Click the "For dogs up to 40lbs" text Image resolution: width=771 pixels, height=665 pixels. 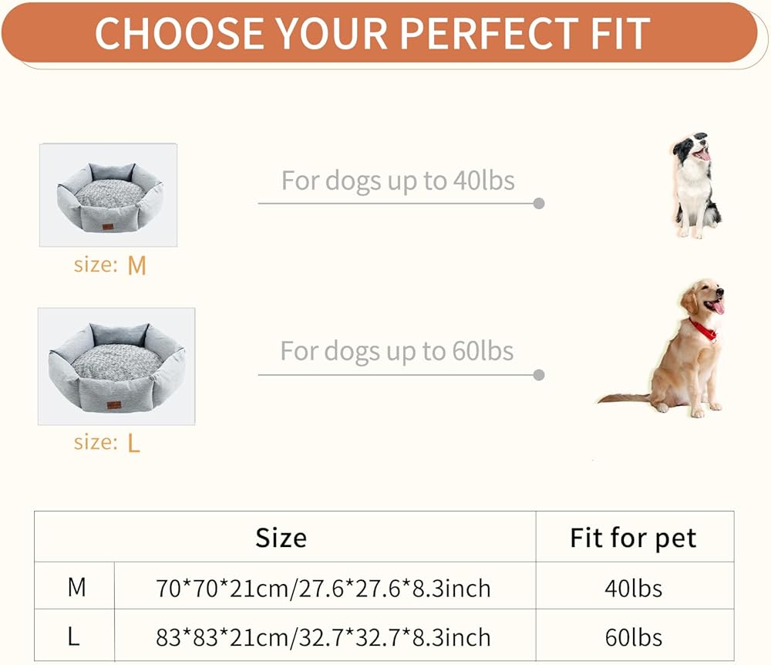[x=398, y=181]
